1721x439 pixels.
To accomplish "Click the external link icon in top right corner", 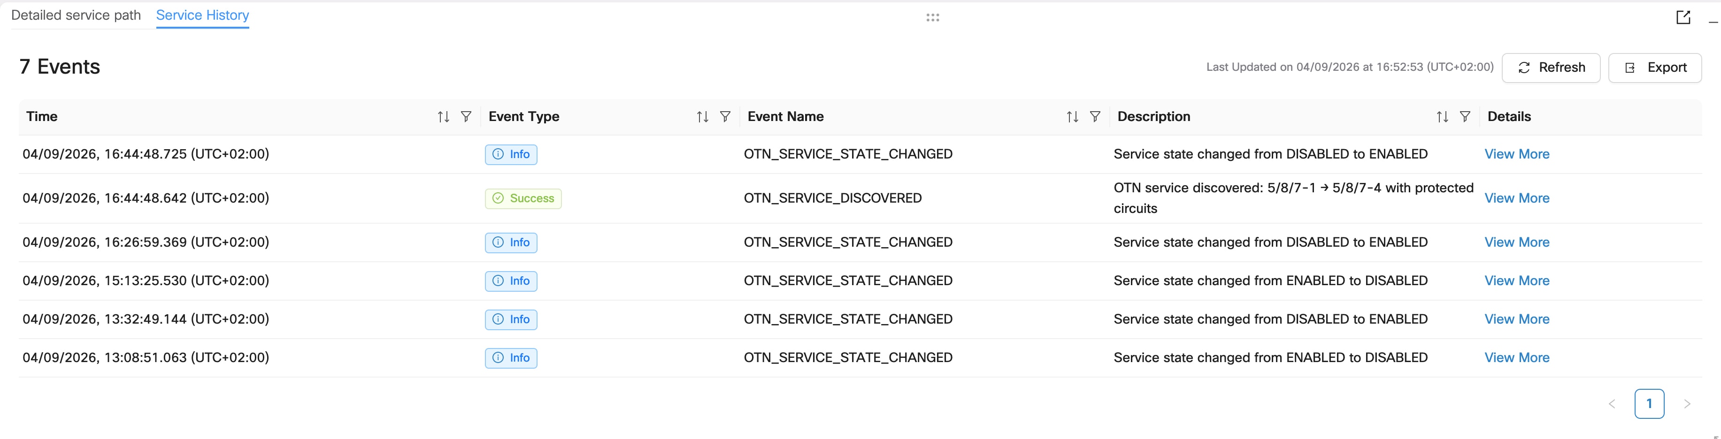I will [x=1683, y=17].
